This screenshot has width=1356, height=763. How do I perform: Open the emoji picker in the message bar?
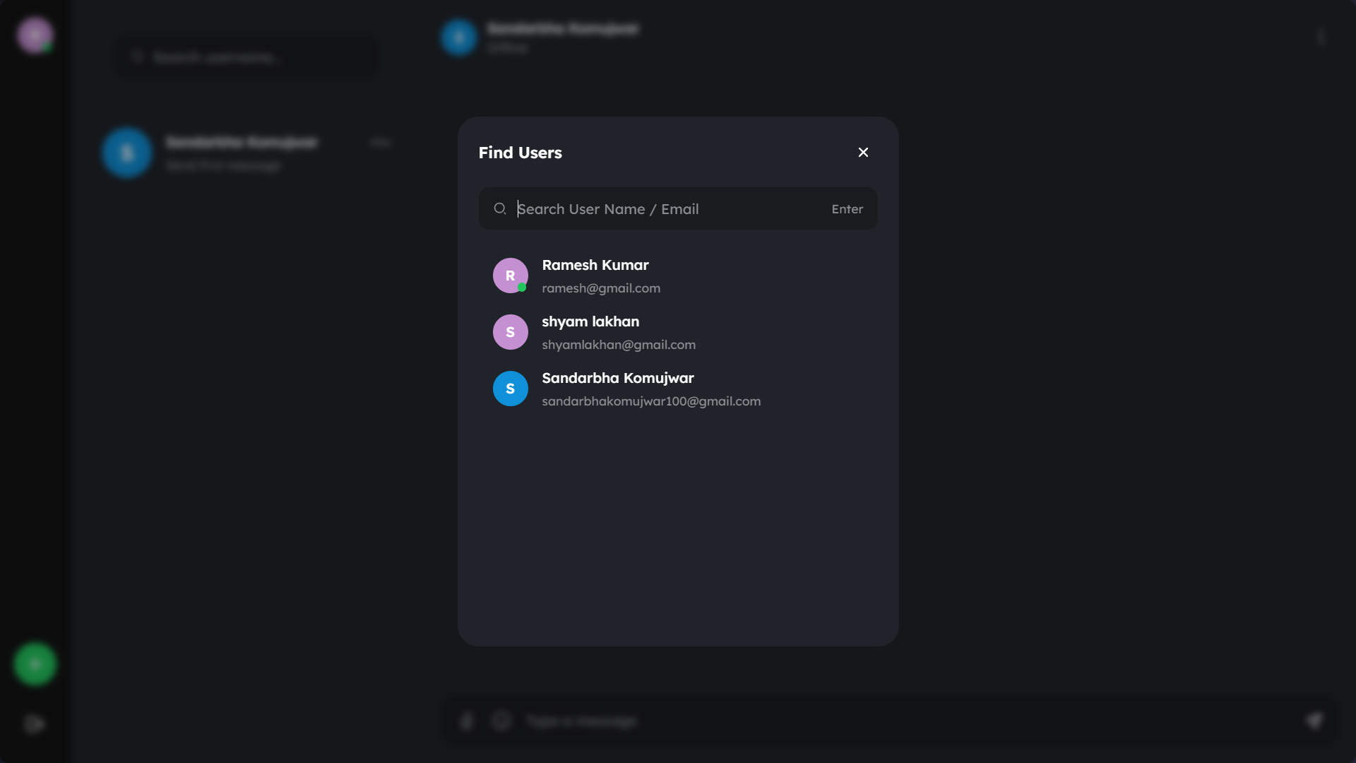[x=501, y=721]
